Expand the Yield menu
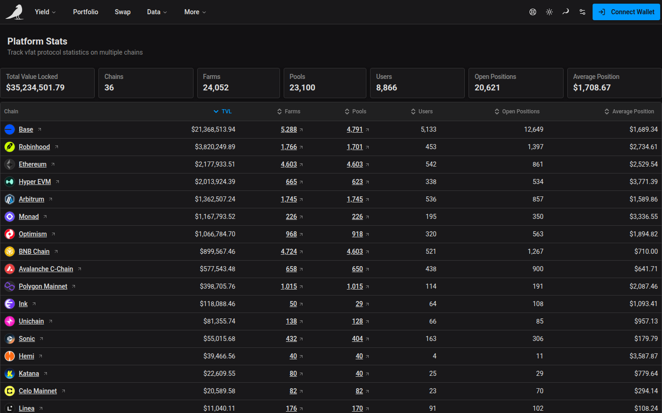Viewport: 662px width, 413px height. tap(45, 12)
